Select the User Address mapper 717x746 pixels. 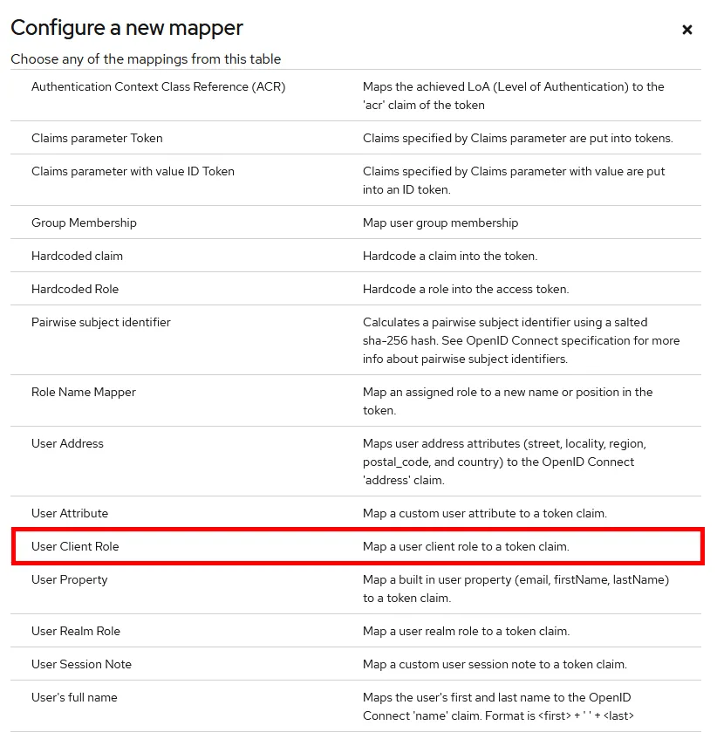pyautogui.click(x=67, y=443)
